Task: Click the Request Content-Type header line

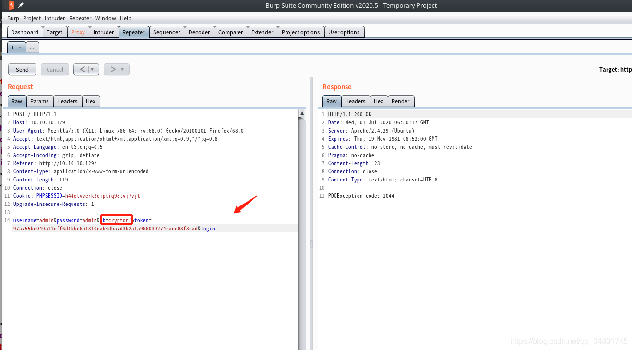Action: (81, 171)
